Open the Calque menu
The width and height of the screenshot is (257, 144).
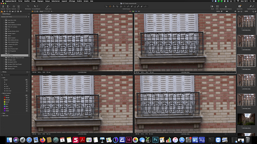[x=48, y=1]
